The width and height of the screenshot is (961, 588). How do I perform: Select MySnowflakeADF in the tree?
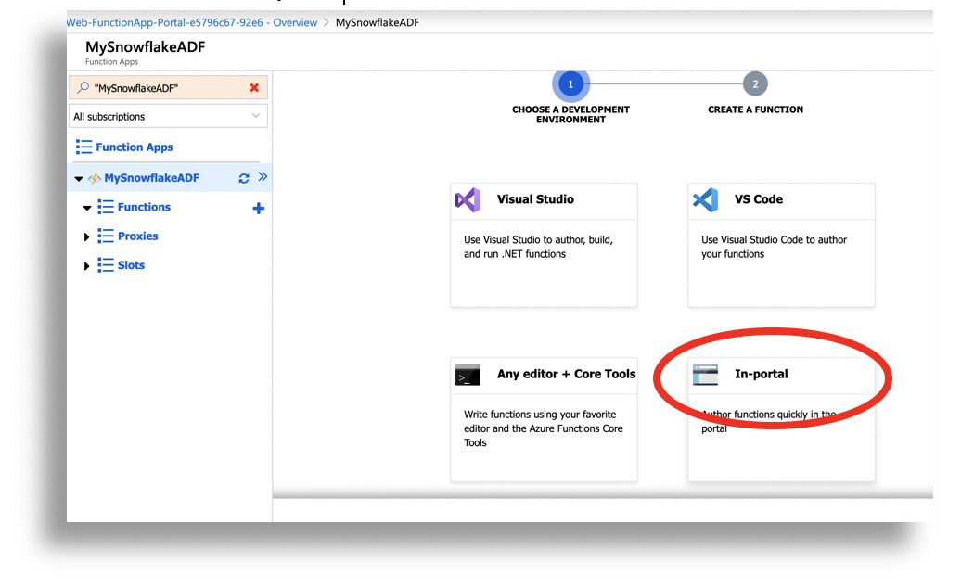(151, 178)
